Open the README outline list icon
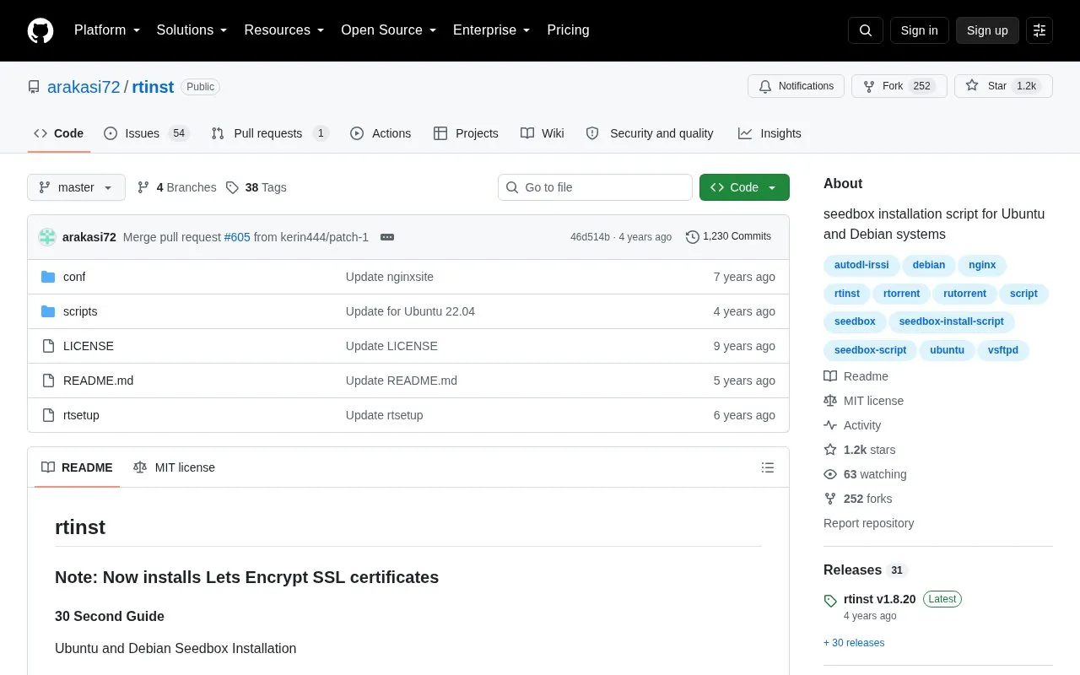 (x=768, y=467)
